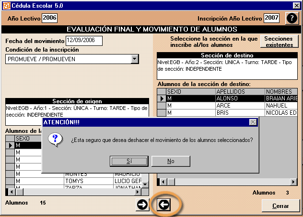This screenshot has width=303, height=217.
Task: Confirm with the Sí button
Action: tap(129, 161)
